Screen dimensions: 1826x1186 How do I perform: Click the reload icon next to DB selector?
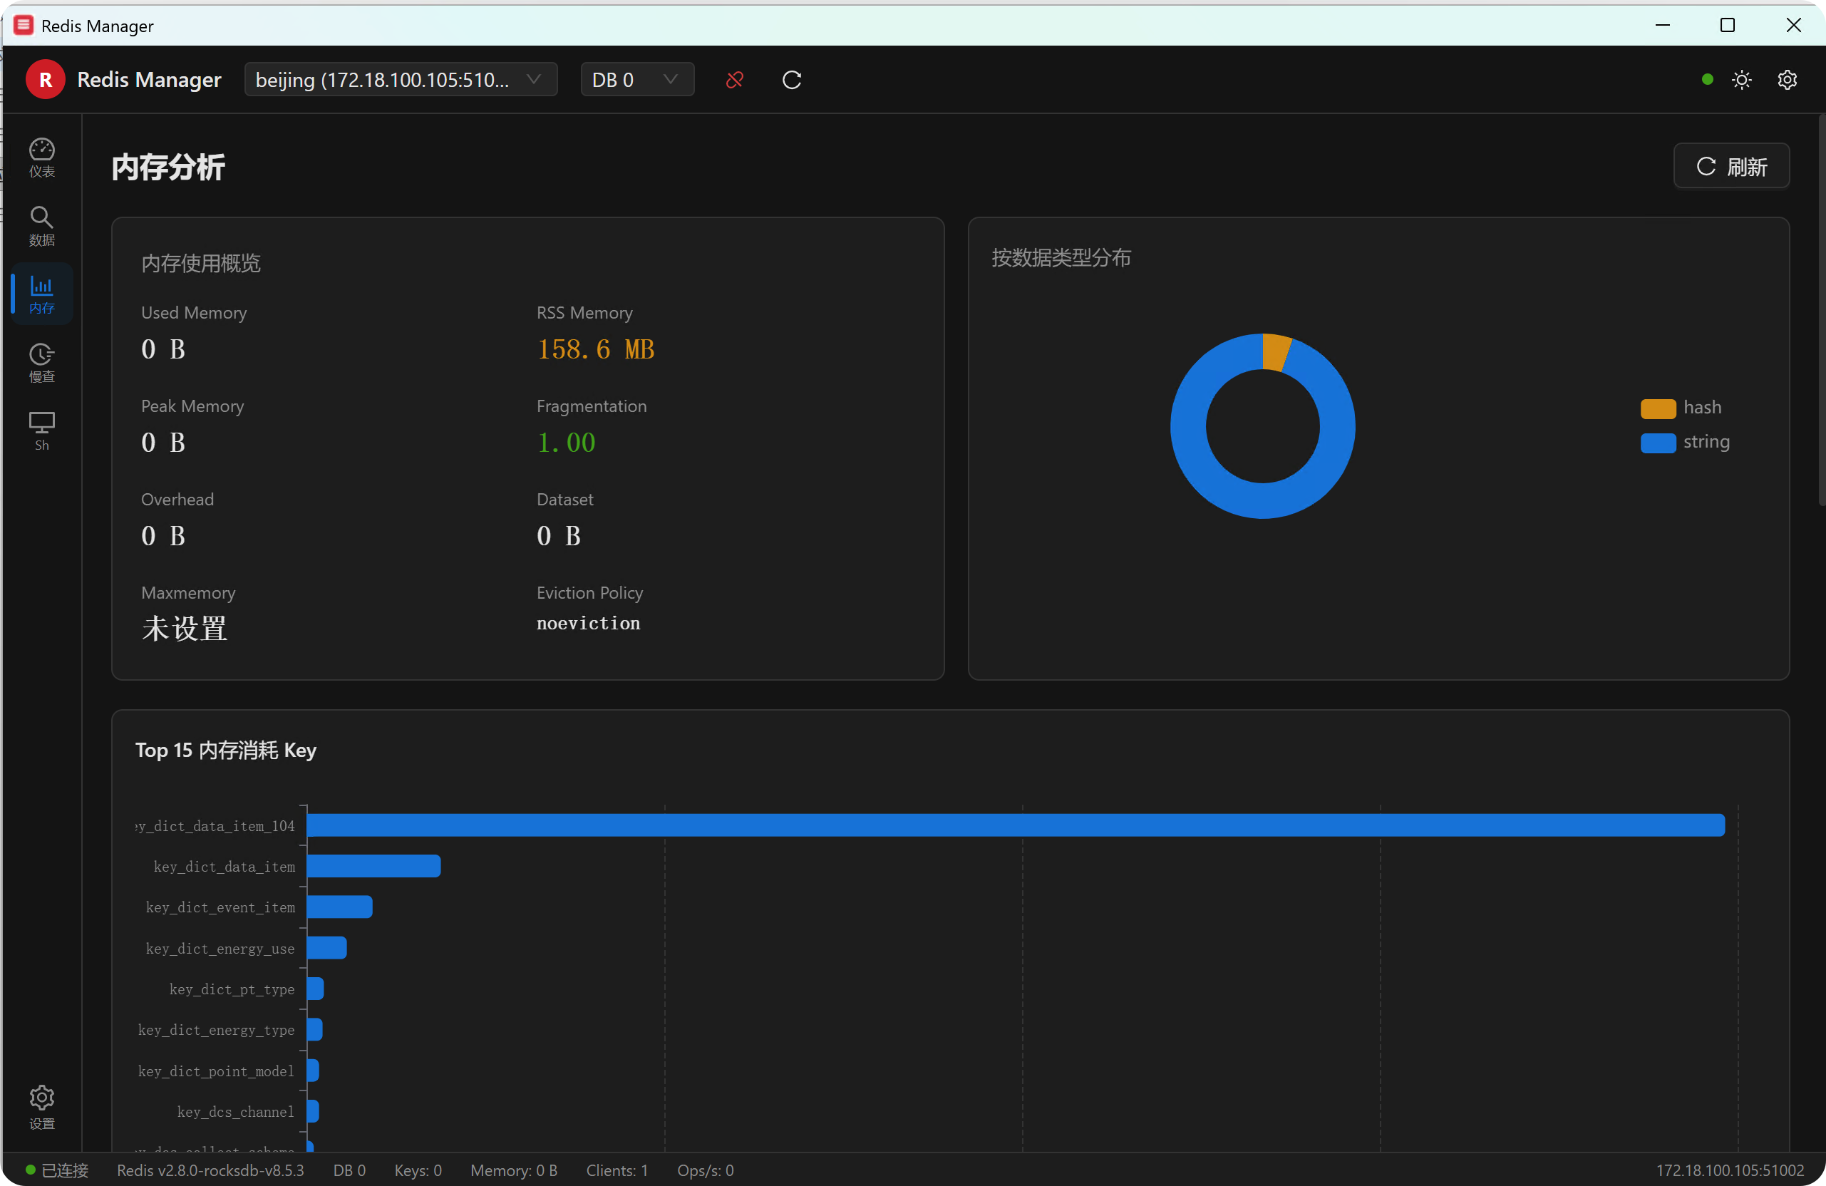[x=792, y=80]
